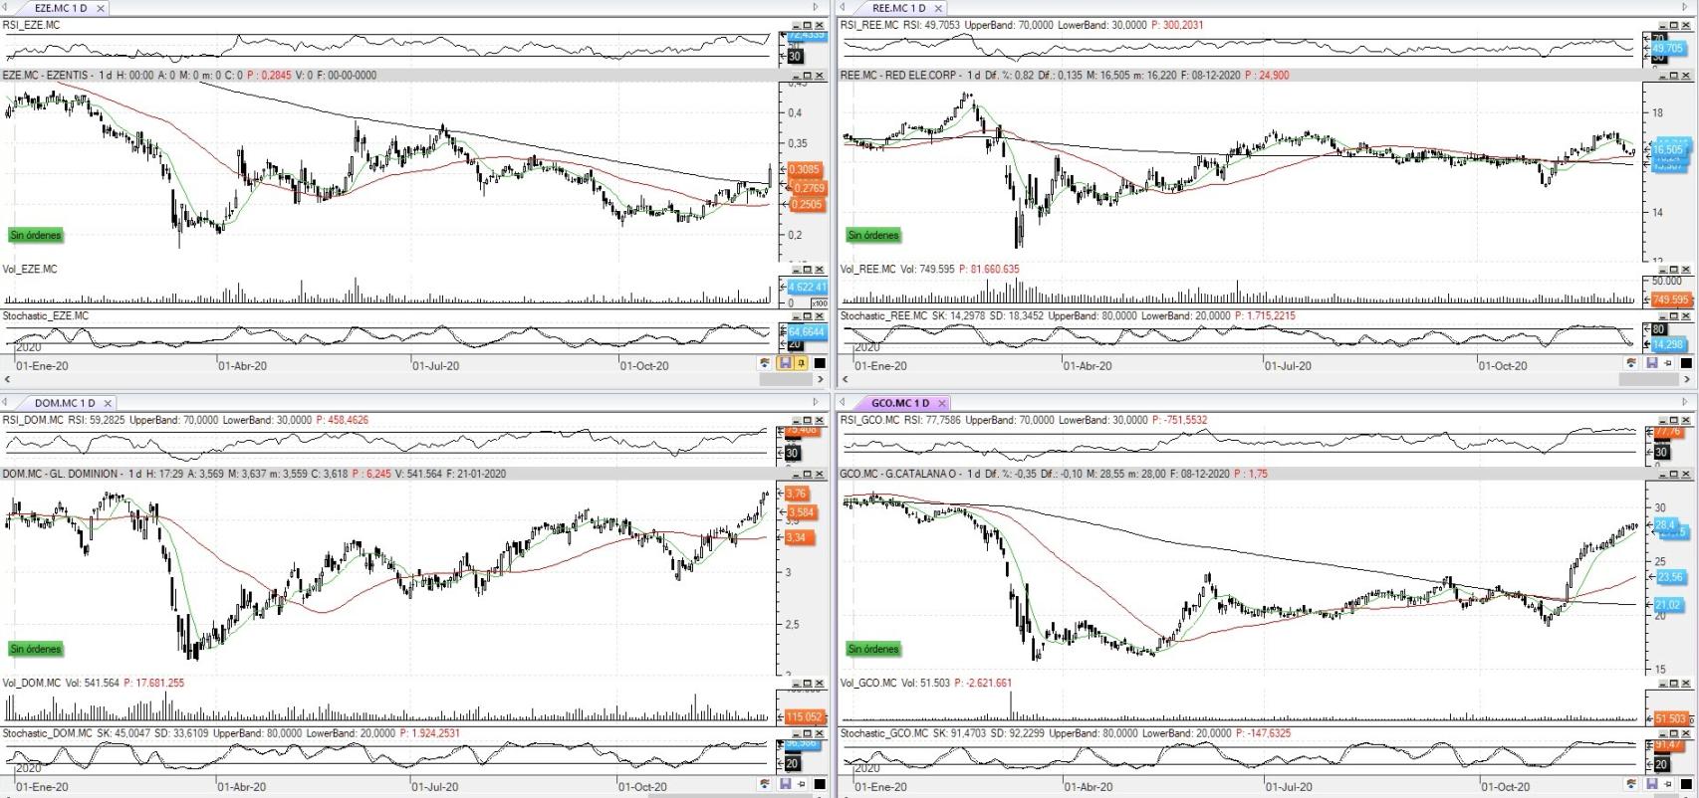This screenshot has width=1699, height=798.
Task: Toggle the pin icon in EZE.MC chart
Action: (801, 364)
